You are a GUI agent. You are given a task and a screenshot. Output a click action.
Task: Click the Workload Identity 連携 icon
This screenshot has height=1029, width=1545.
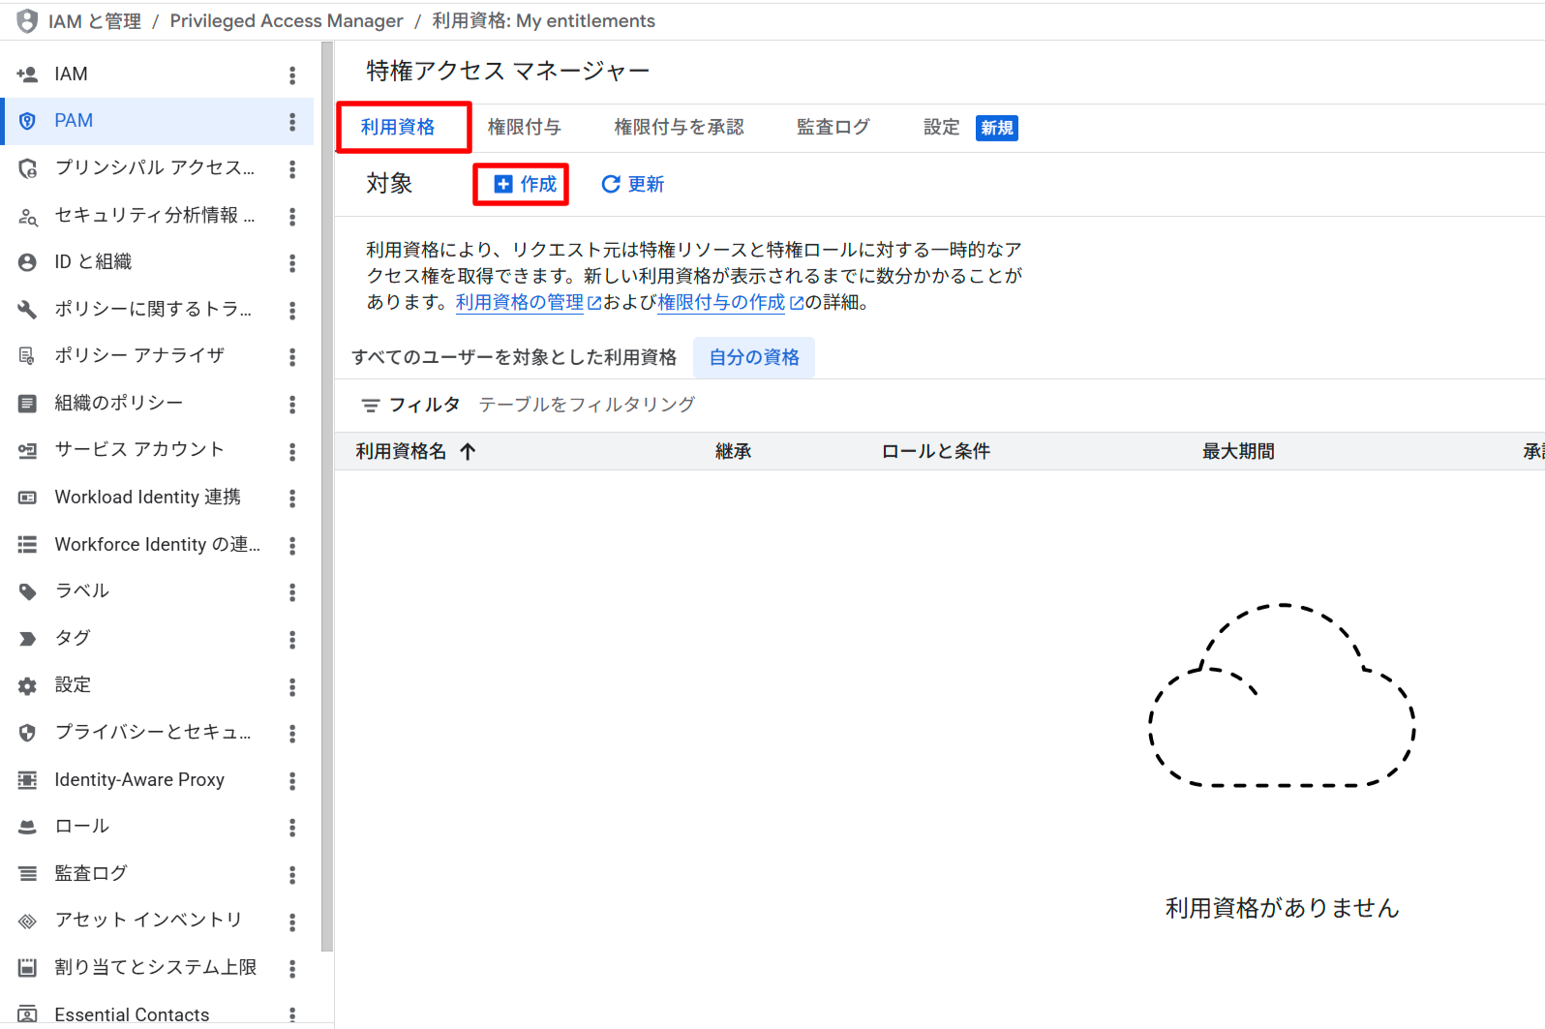[x=27, y=498]
